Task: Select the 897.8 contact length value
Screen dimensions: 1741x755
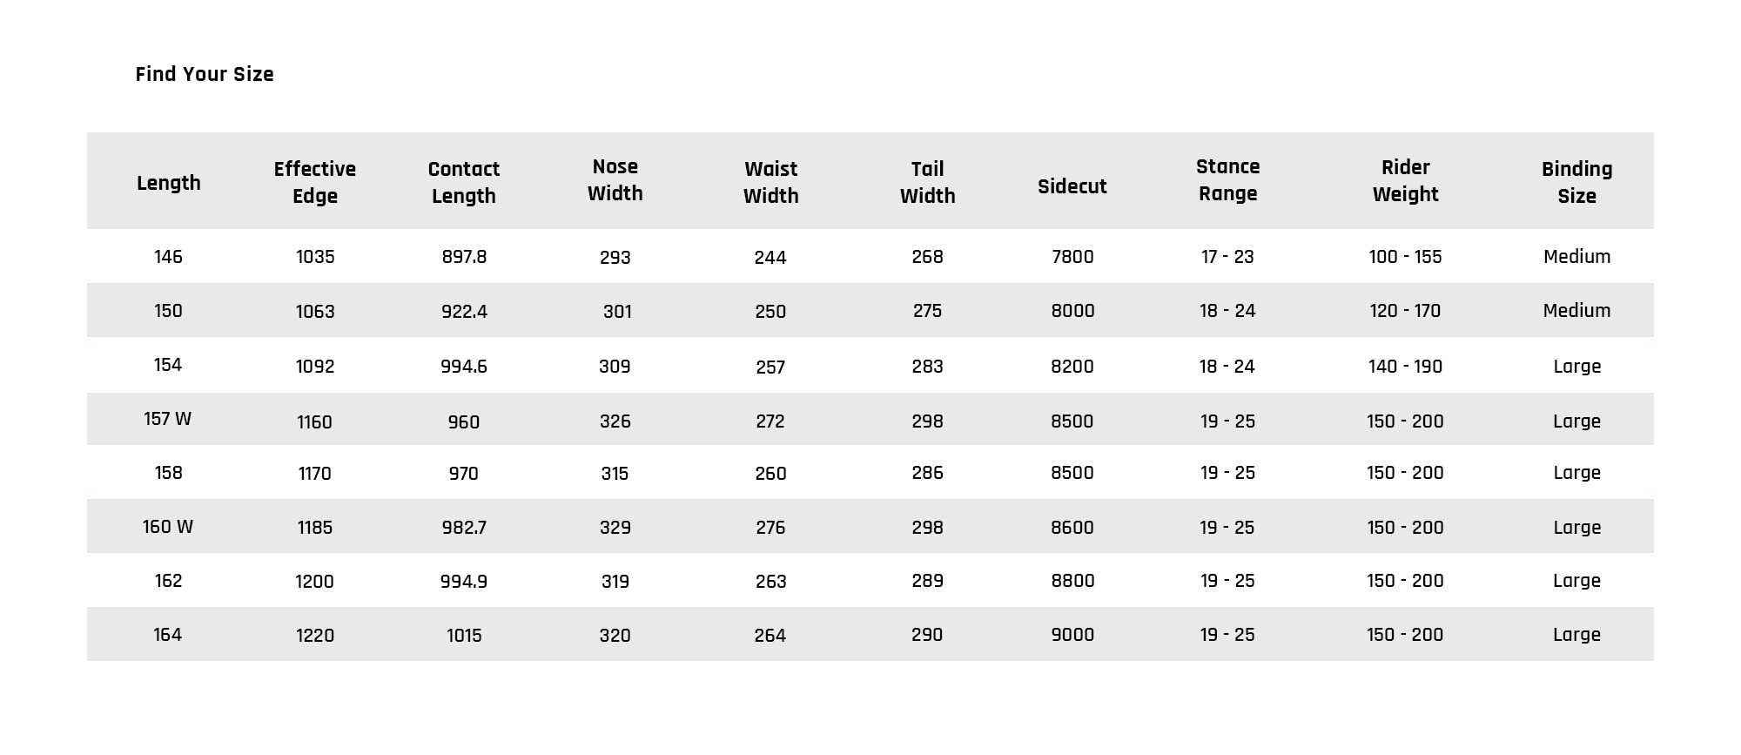Action: click(464, 257)
